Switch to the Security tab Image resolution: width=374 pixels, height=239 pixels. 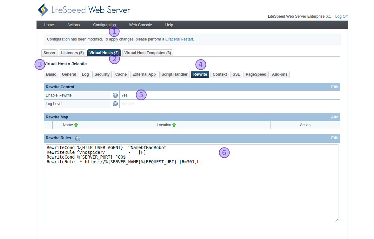tap(102, 74)
